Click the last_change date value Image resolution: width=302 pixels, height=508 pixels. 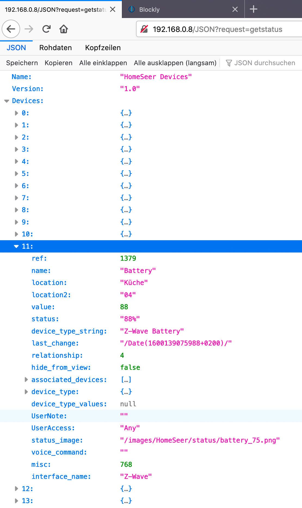[x=176, y=343]
